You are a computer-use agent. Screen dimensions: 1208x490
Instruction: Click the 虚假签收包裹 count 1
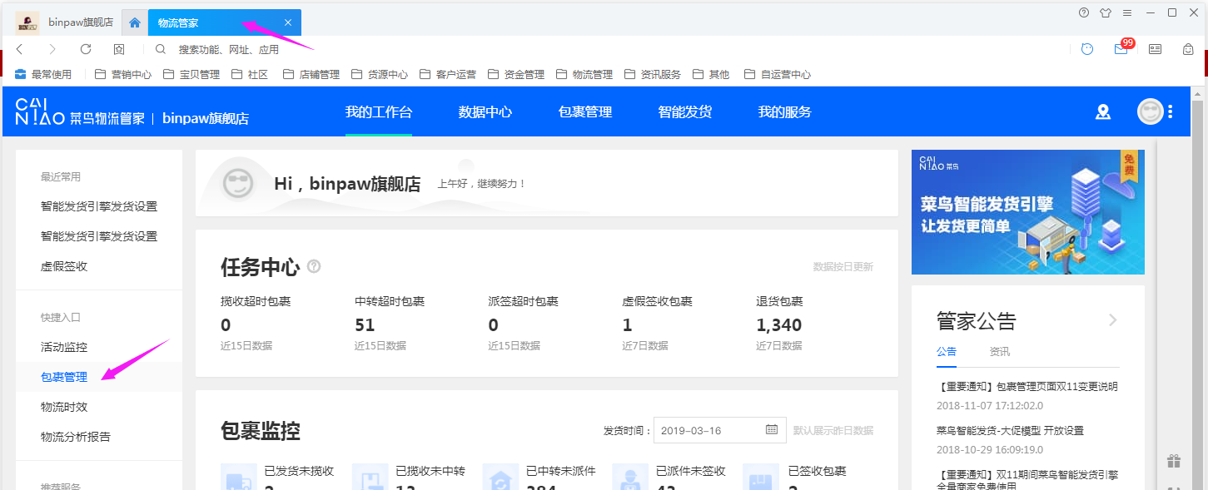(x=627, y=325)
